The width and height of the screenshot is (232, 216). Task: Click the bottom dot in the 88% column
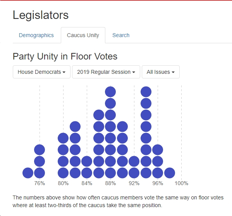coord(110,173)
